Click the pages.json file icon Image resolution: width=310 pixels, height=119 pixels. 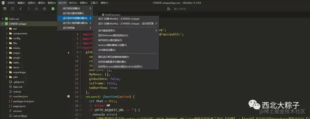click(11, 106)
